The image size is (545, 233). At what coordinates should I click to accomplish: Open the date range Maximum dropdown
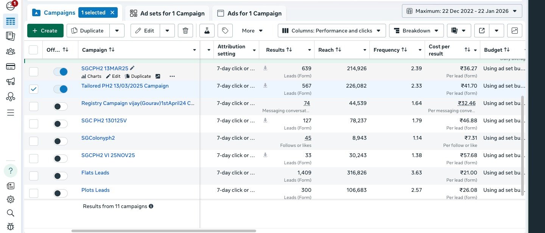[x=462, y=11]
